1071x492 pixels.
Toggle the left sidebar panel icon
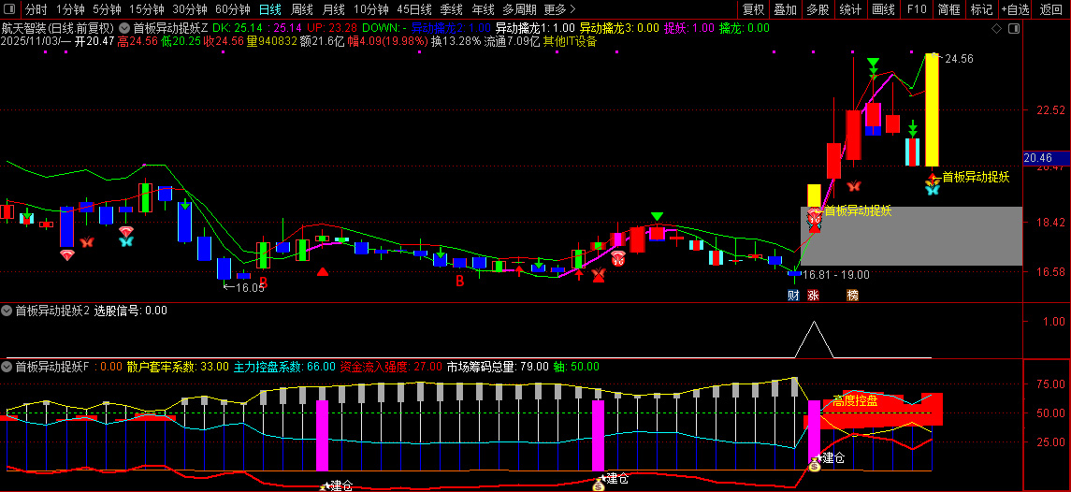coord(10,9)
